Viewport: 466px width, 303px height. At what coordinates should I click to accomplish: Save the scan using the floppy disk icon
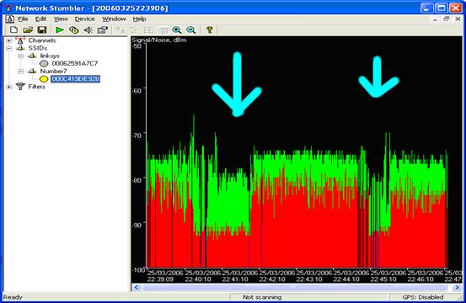(x=42, y=29)
